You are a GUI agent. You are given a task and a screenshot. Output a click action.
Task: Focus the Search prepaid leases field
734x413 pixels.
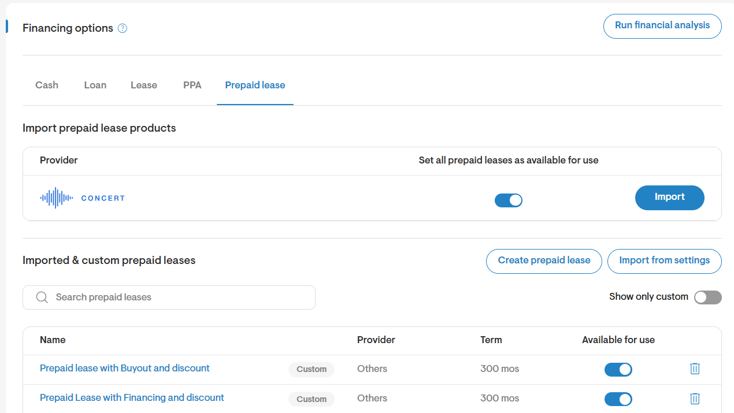point(169,297)
